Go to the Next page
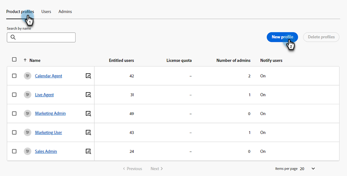The height and width of the screenshot is (176, 347). click(x=156, y=169)
